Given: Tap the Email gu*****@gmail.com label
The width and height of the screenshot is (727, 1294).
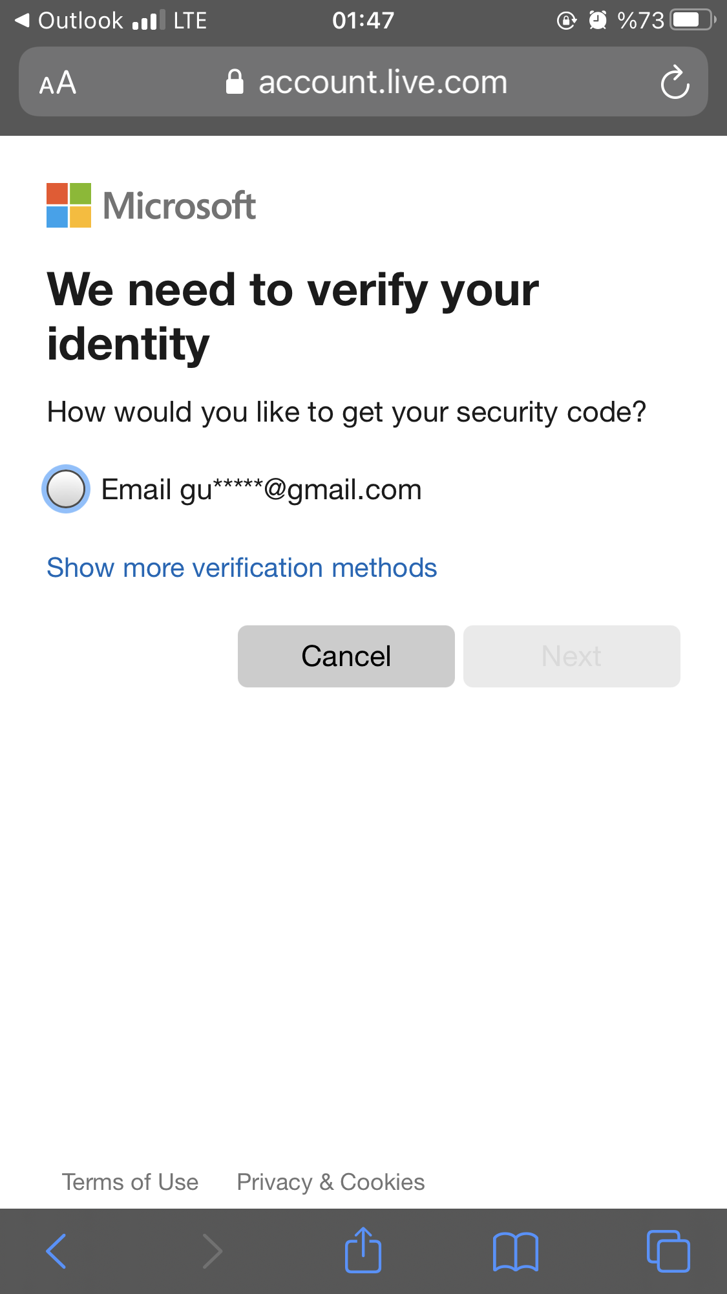Looking at the screenshot, I should coord(262,490).
